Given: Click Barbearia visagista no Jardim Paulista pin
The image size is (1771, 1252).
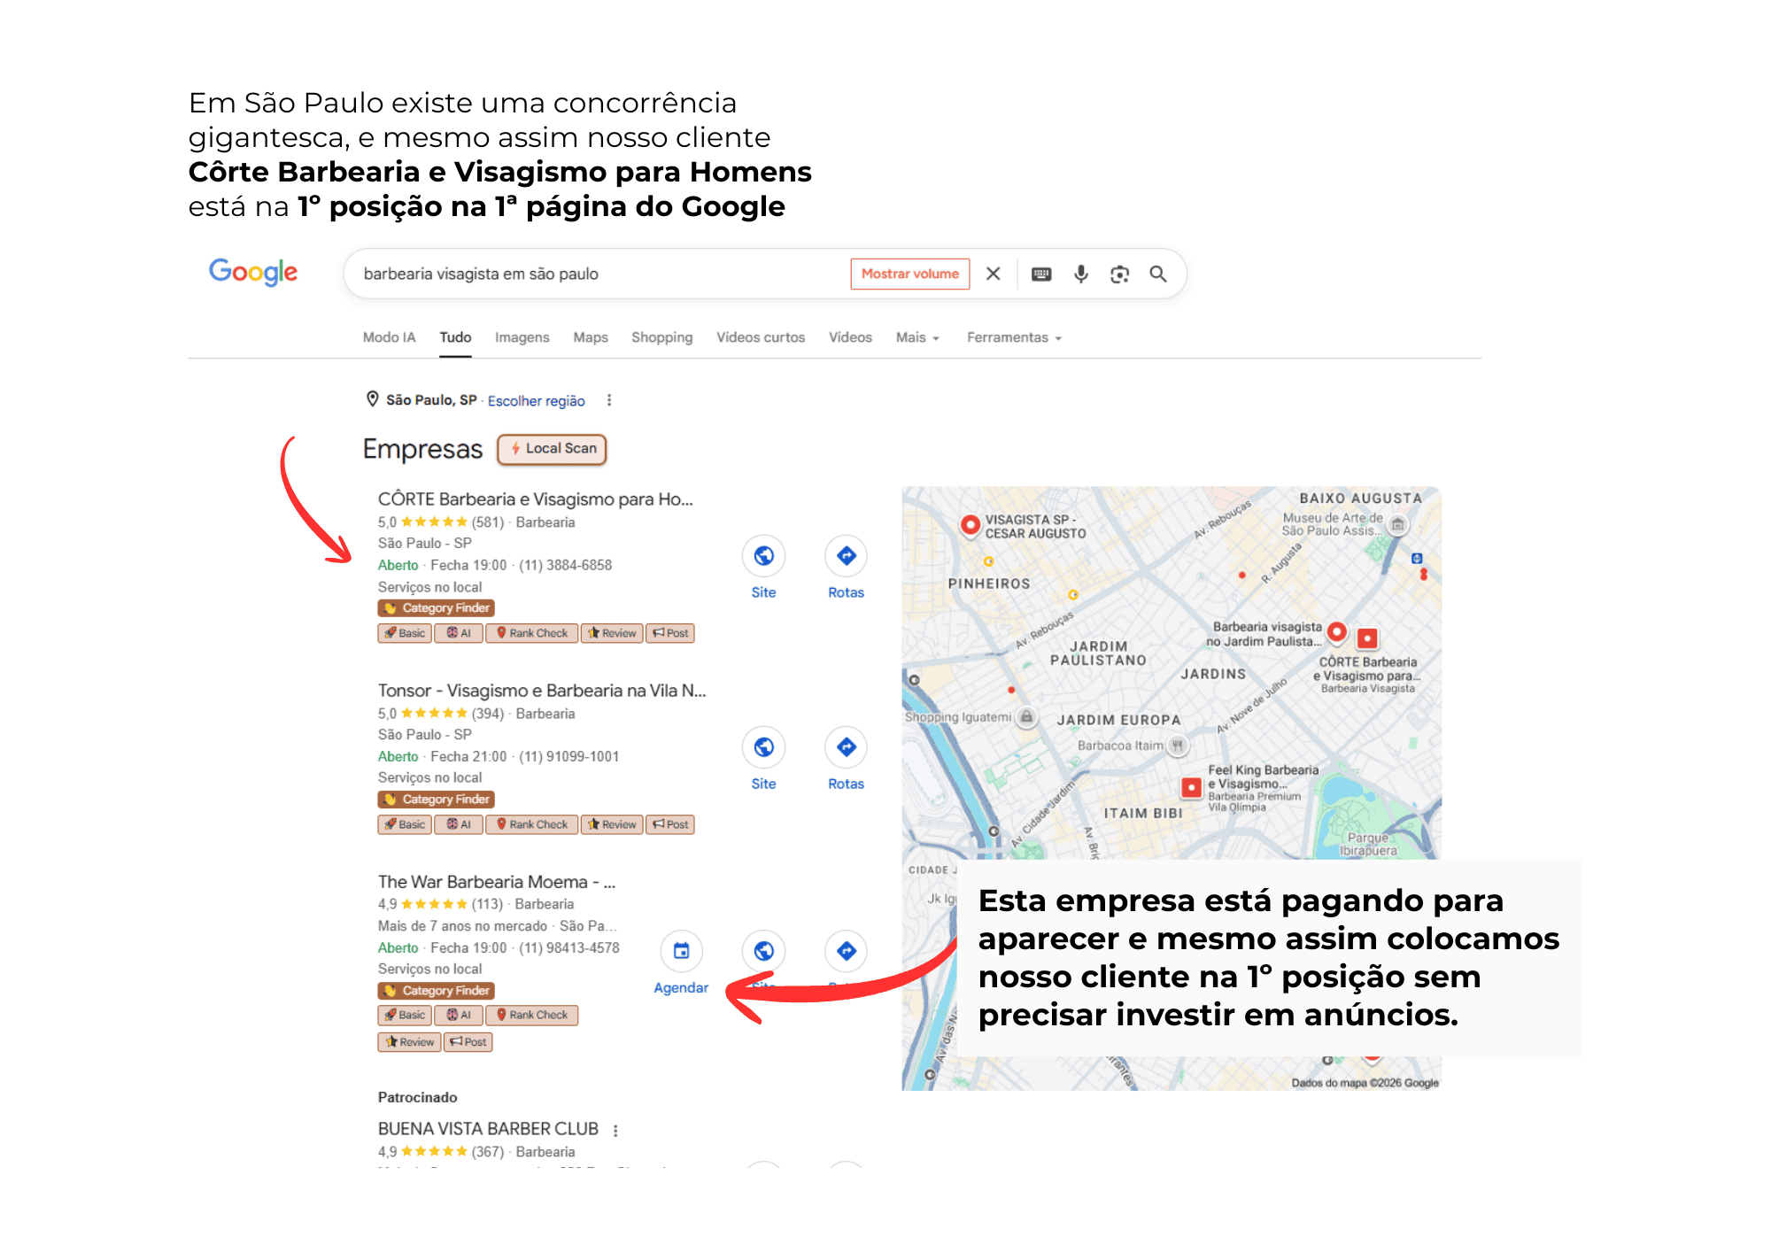Looking at the screenshot, I should (x=1337, y=632).
